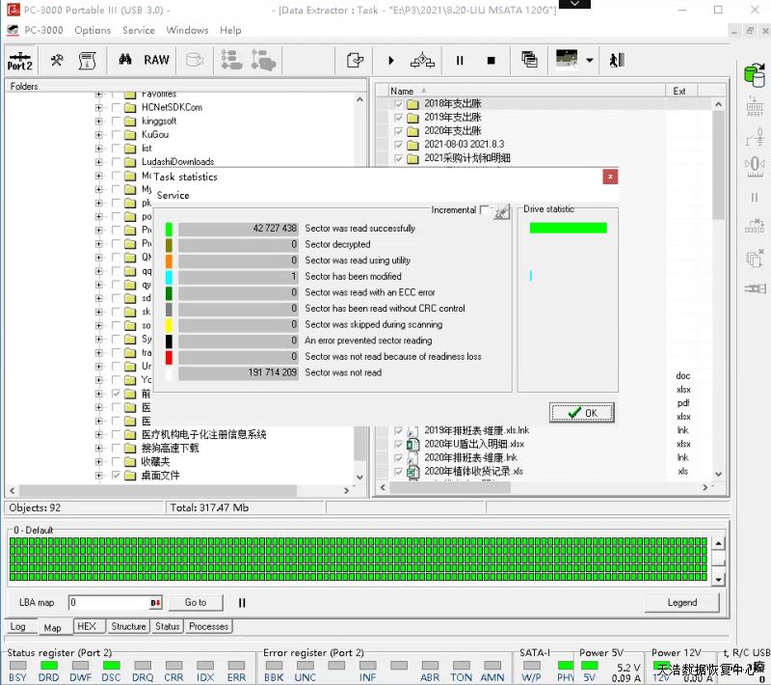Toggle the Incremental checkbox
Viewport: 771px width, 685px height.
(x=485, y=209)
